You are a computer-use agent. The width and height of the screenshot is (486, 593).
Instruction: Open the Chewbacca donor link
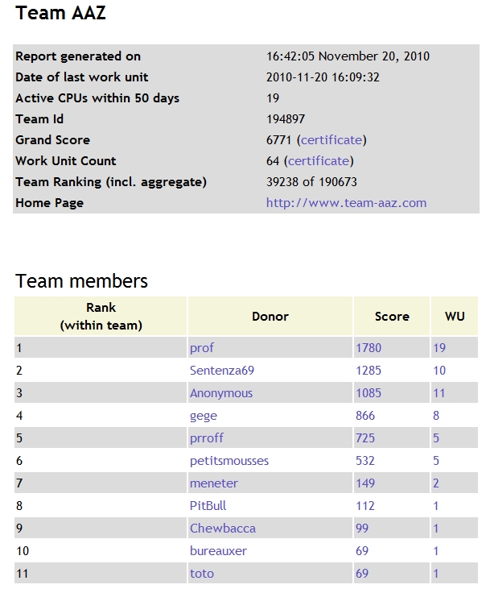(222, 529)
